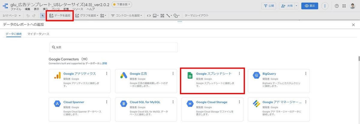Viewport: 360px width, 124px height.
Task: Open more options on Google アド マネージャー card
Action: [306, 102]
